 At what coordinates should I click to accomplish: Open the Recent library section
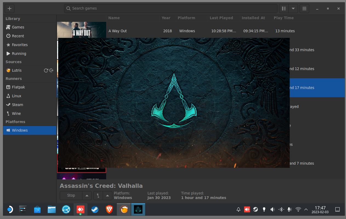[x=30, y=36]
